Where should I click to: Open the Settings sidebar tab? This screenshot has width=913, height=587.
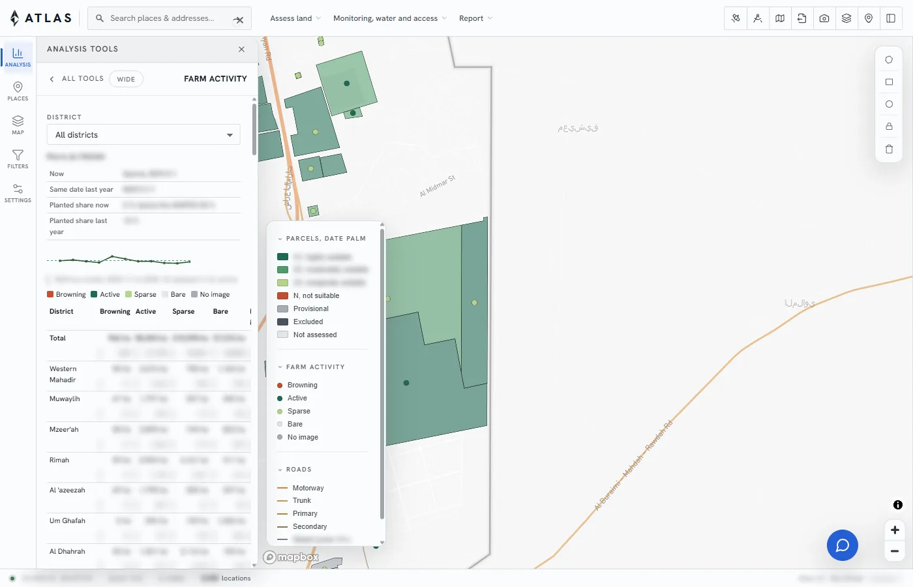18,193
